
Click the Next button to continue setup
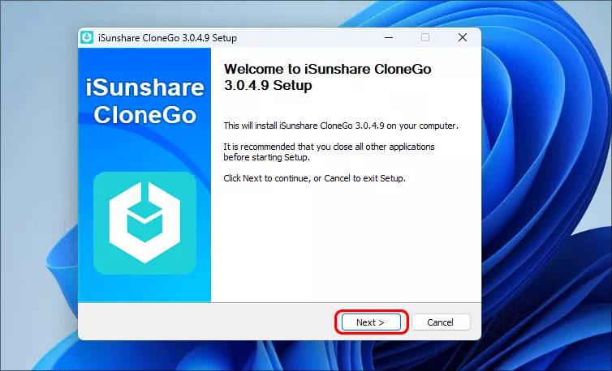click(x=371, y=322)
